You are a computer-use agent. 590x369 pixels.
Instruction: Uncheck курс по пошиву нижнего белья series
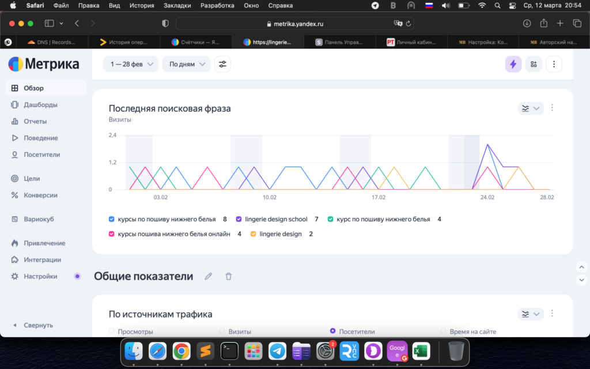330,219
